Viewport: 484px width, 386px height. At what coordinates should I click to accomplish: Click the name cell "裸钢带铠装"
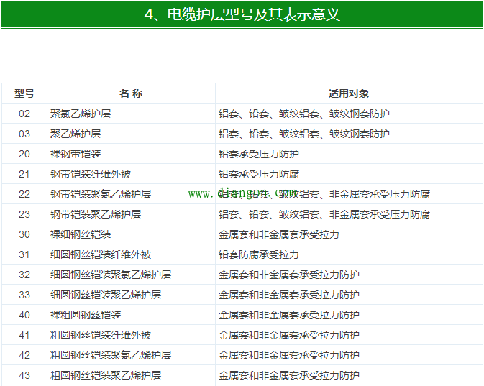pos(76,154)
